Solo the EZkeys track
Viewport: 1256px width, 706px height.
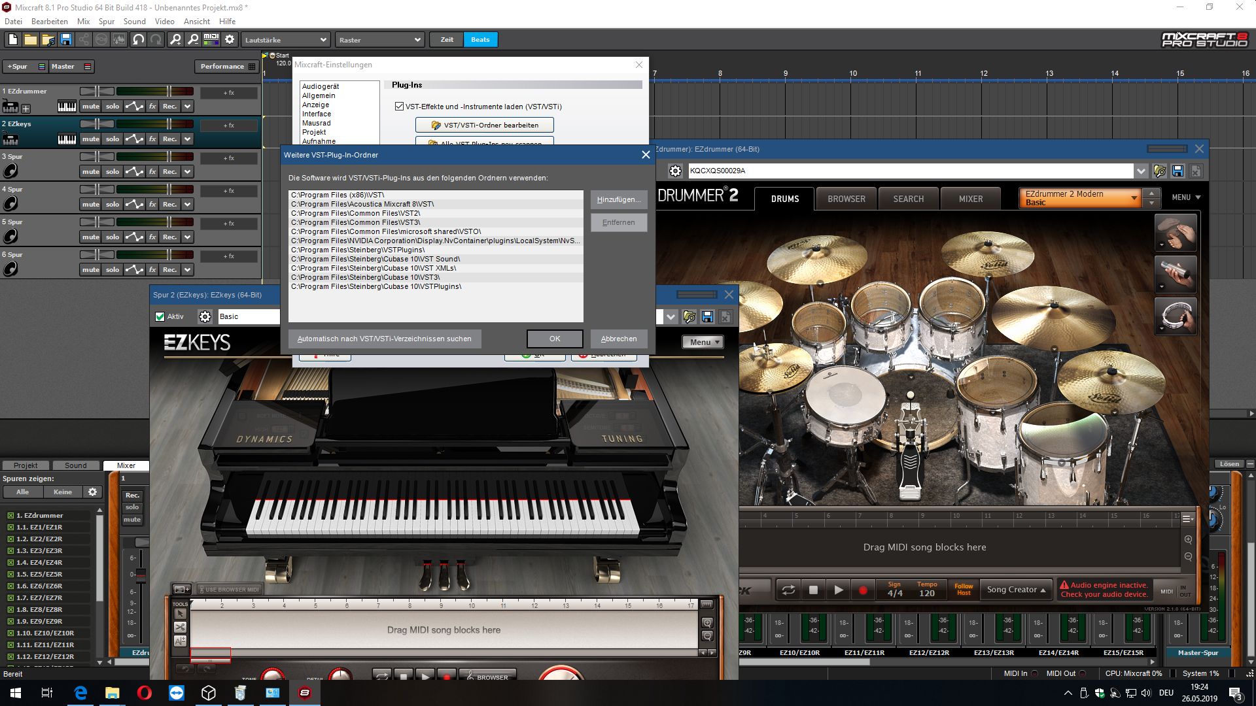tap(113, 139)
